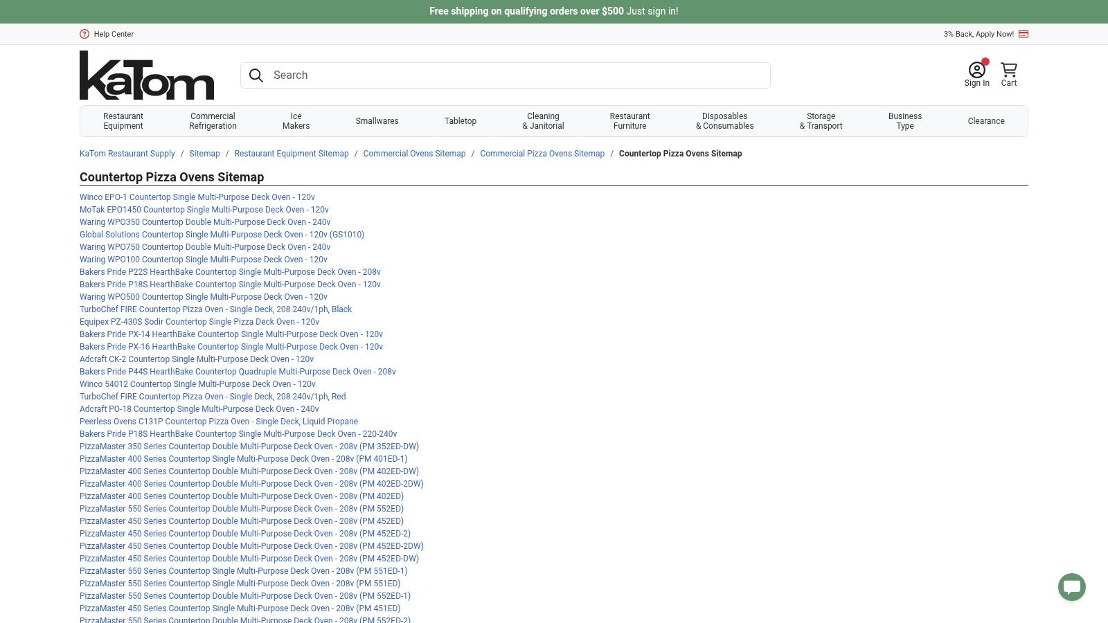
Task: Open the Waring WPO500 oven link
Action: tap(204, 297)
